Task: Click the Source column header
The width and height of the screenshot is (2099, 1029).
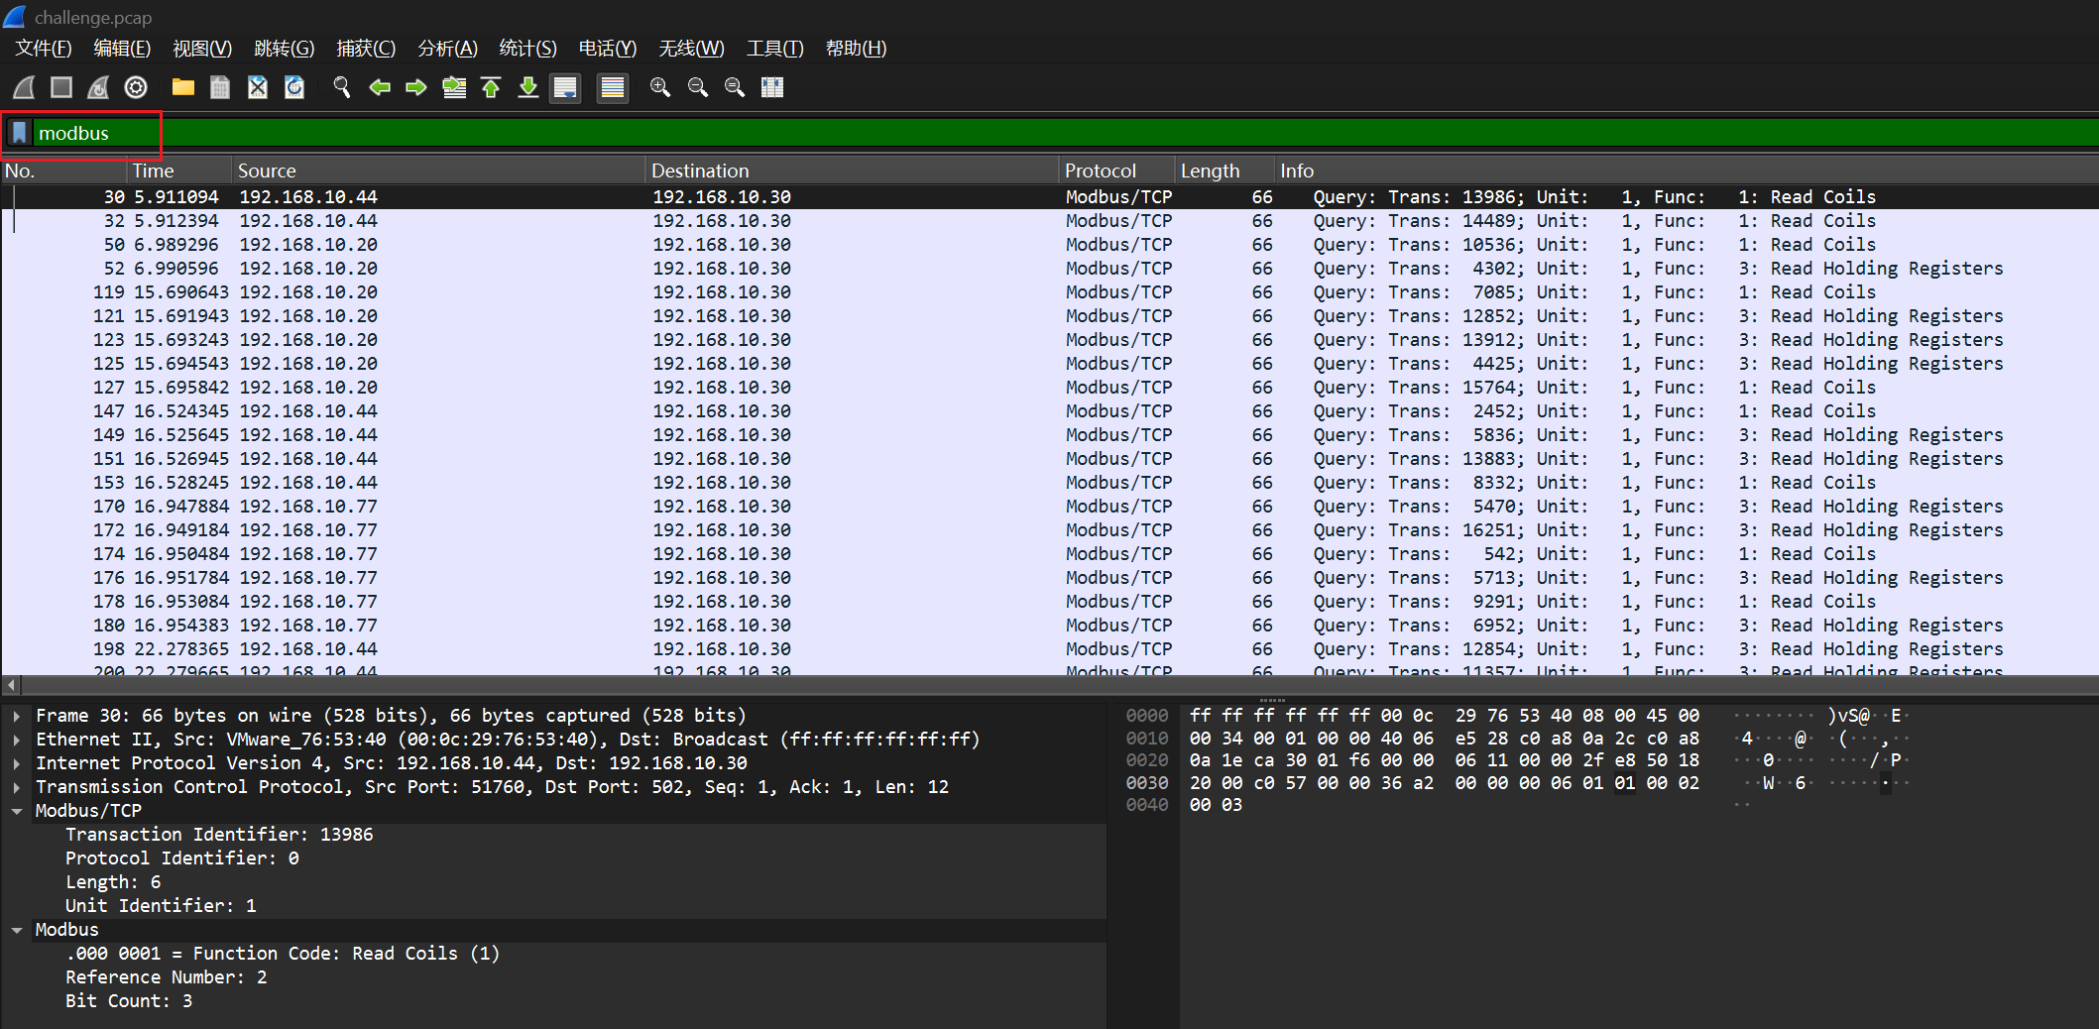Action: click(267, 171)
